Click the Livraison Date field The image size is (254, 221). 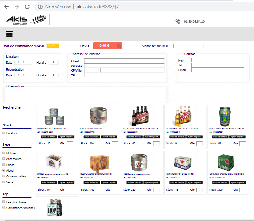(x=23, y=62)
